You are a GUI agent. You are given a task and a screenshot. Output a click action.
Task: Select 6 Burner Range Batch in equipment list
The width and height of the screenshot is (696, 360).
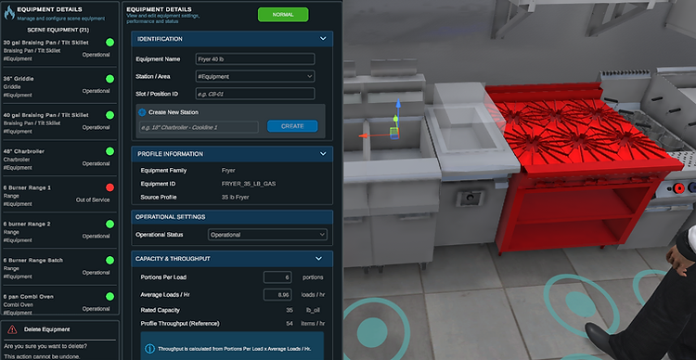click(x=59, y=268)
